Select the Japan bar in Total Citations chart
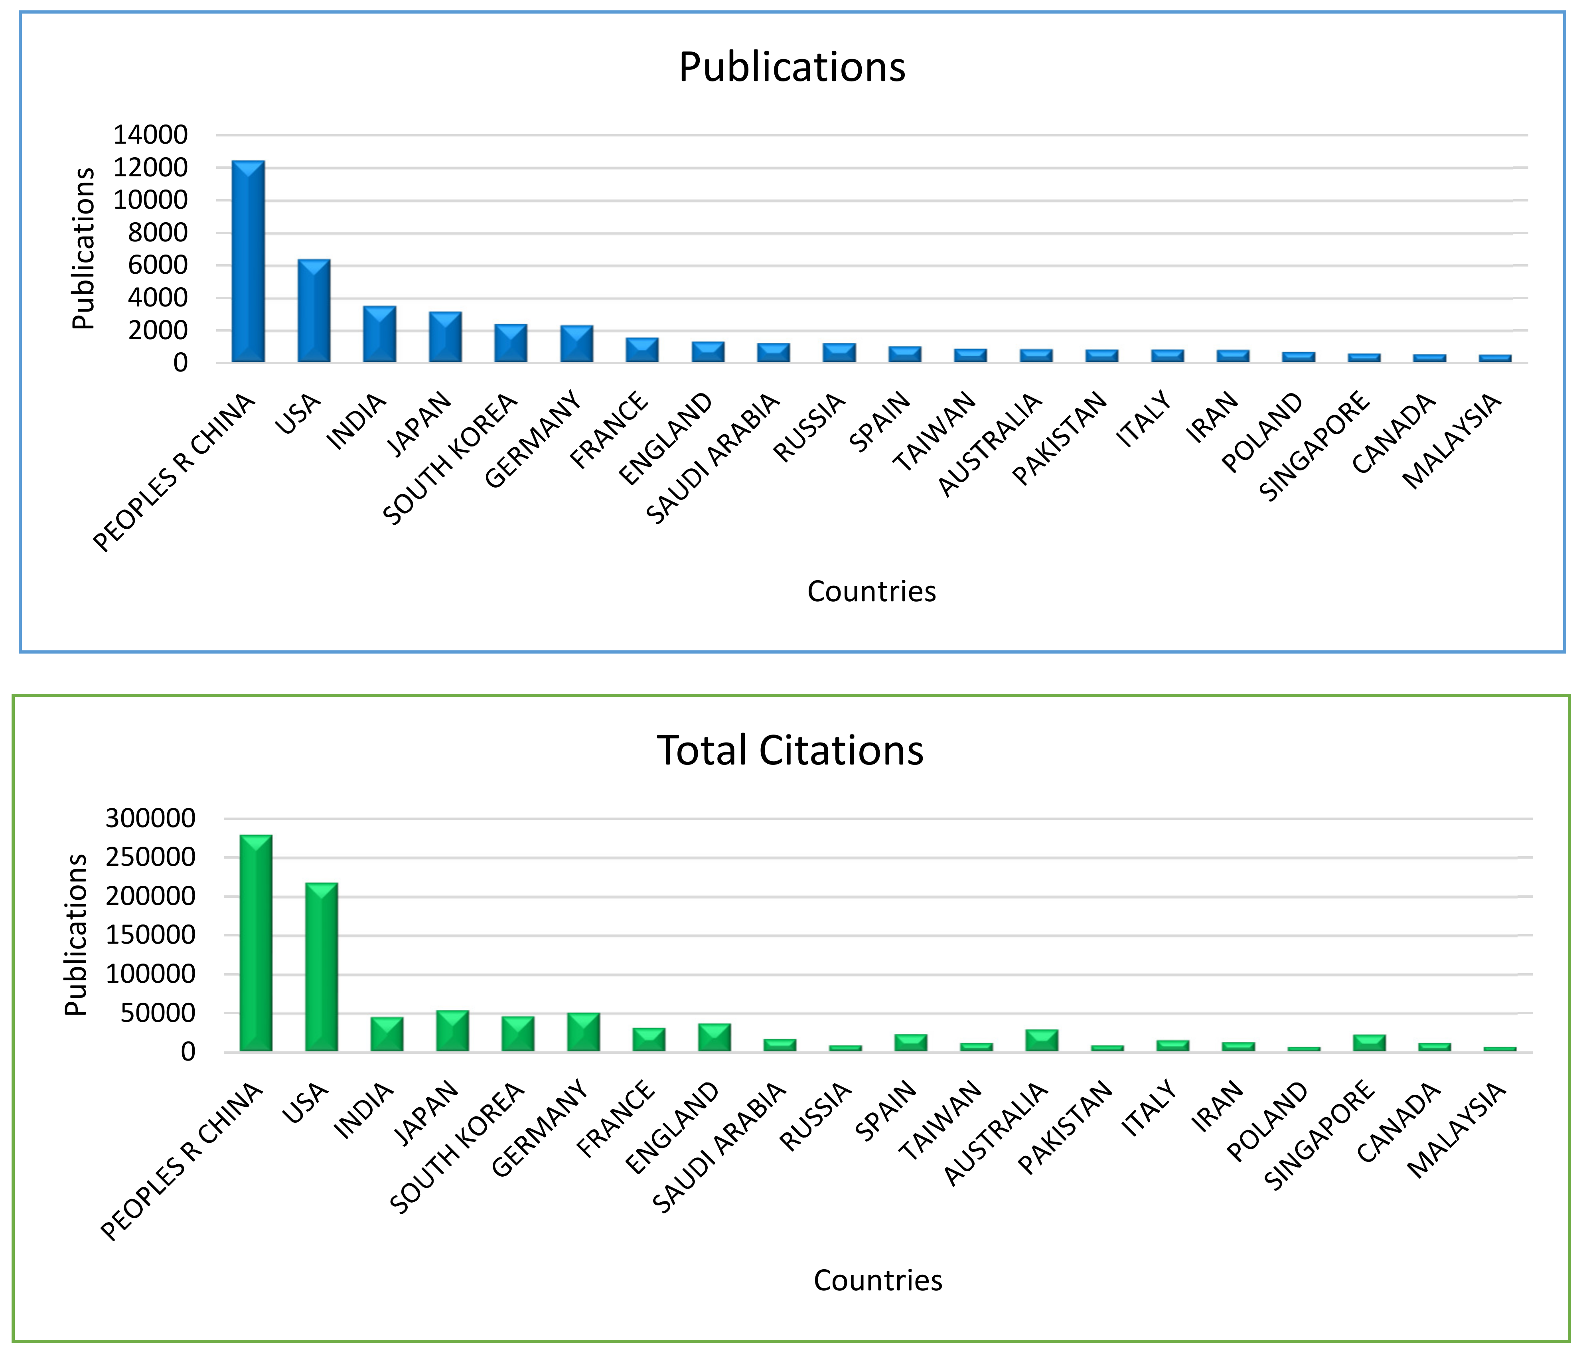1583x1355 pixels. coord(452,1031)
